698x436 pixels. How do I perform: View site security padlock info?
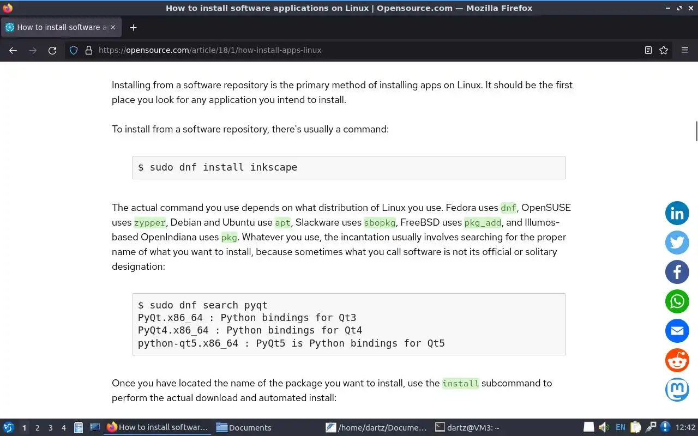point(89,50)
